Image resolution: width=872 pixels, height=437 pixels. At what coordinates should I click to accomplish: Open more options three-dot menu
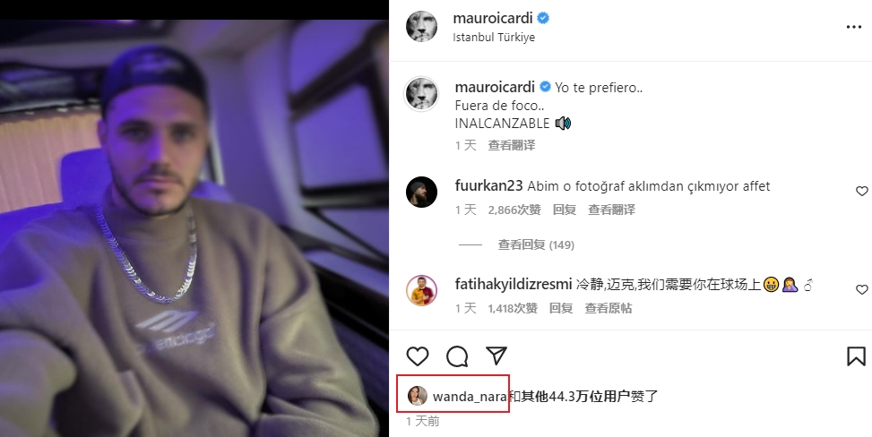(x=854, y=27)
